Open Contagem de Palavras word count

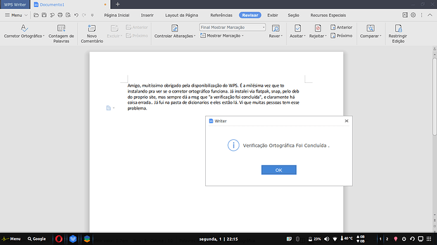tap(61, 34)
